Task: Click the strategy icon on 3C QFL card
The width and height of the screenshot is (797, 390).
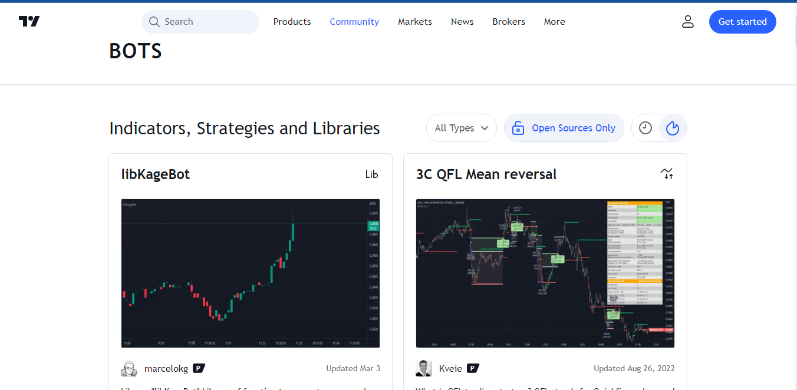Action: [667, 174]
